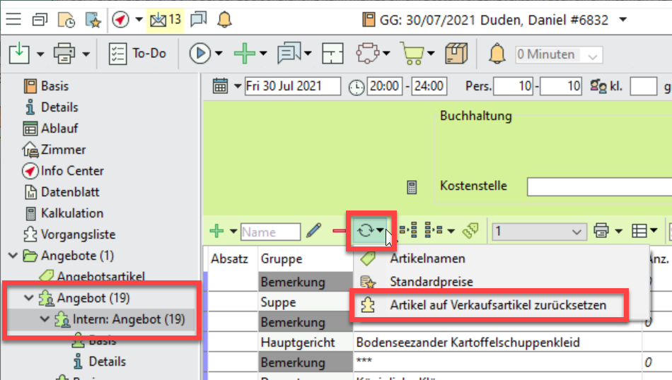Screen dimensions: 672x380
Task: Select Artikelnamen menu entry
Action: (x=427, y=259)
